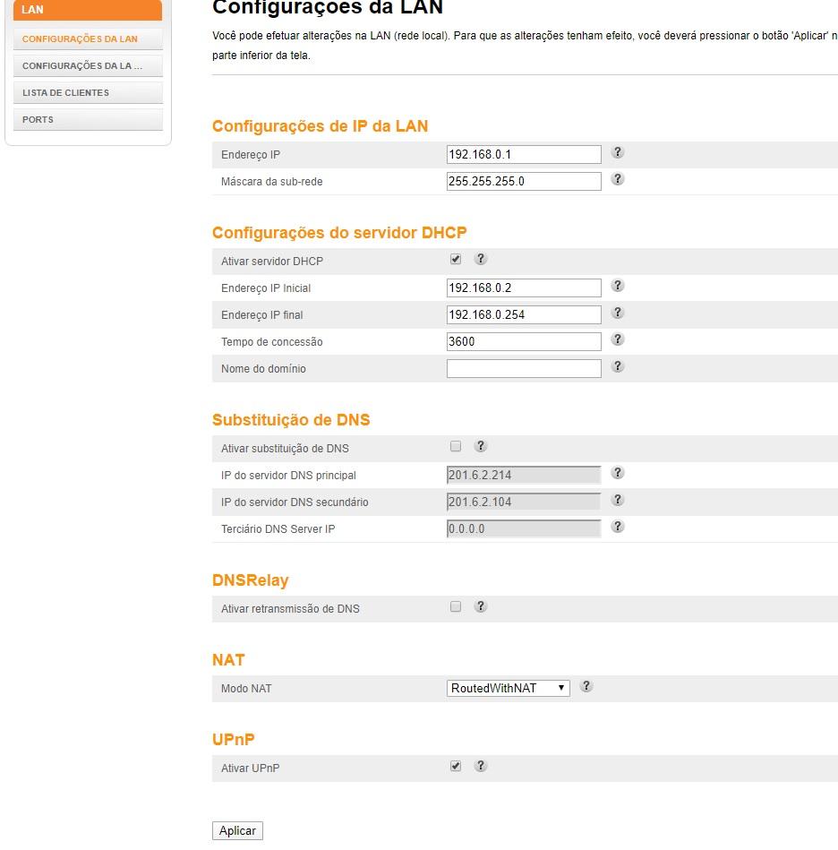The height and width of the screenshot is (850, 838).
Task: Click the DNS secundário IP field
Action: pos(524,502)
